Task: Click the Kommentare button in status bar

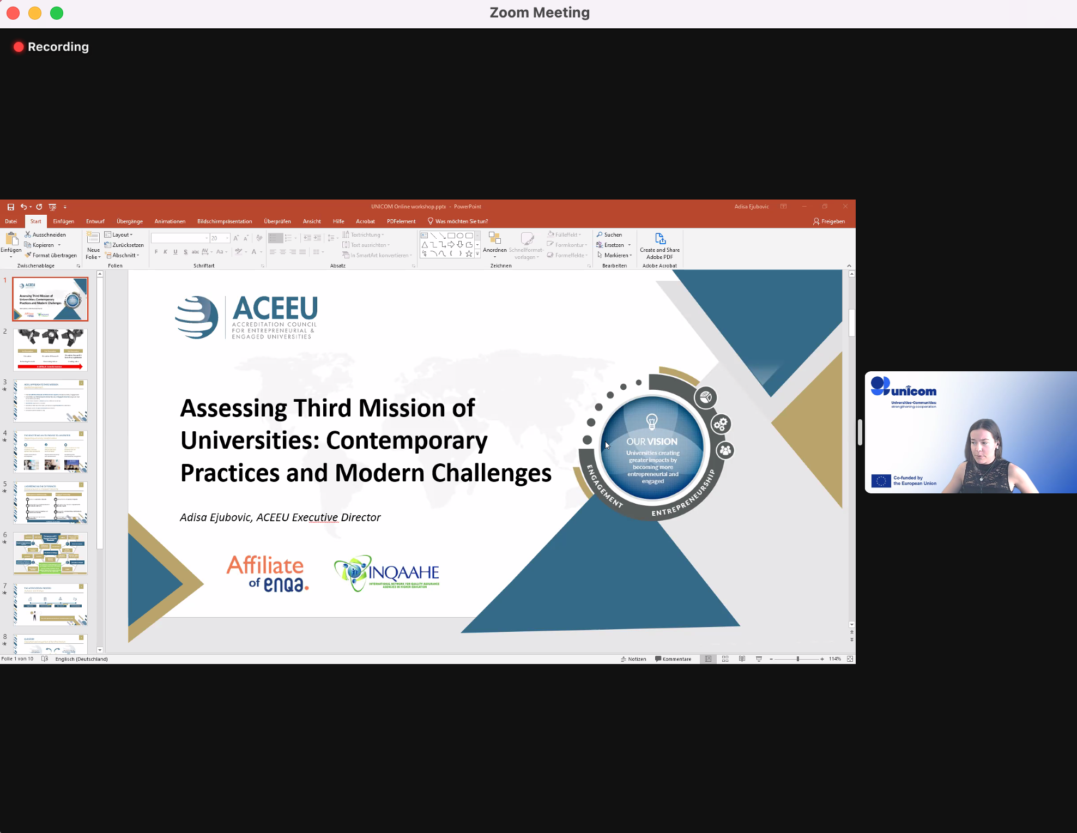Action: point(673,659)
